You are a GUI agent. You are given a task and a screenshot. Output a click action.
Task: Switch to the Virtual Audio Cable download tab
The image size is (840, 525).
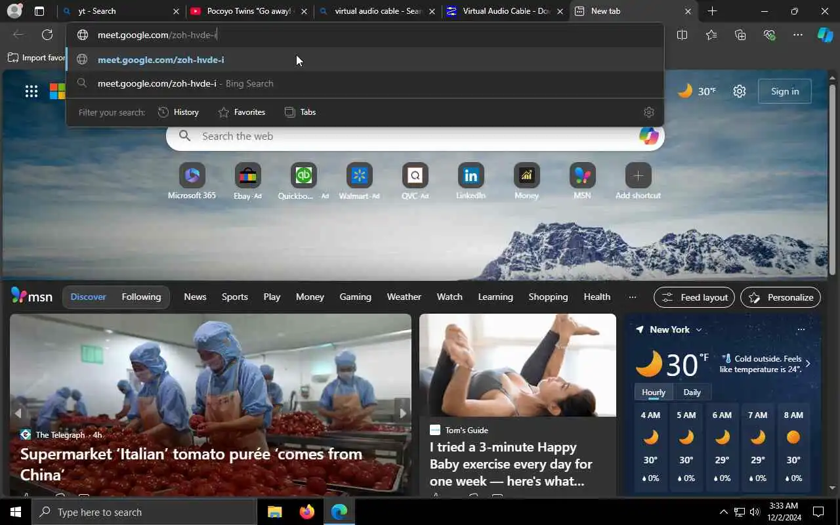pyautogui.click(x=505, y=11)
